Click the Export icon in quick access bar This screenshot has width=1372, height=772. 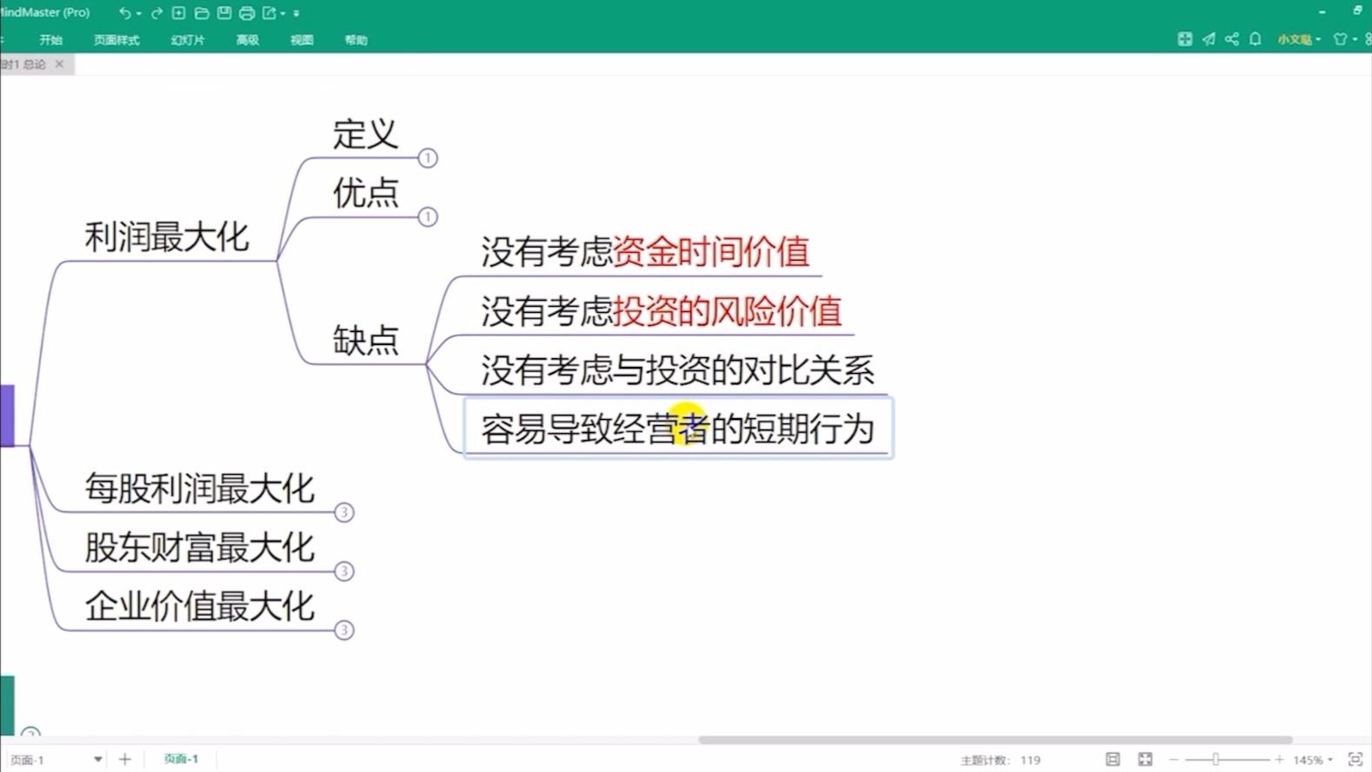(x=270, y=13)
